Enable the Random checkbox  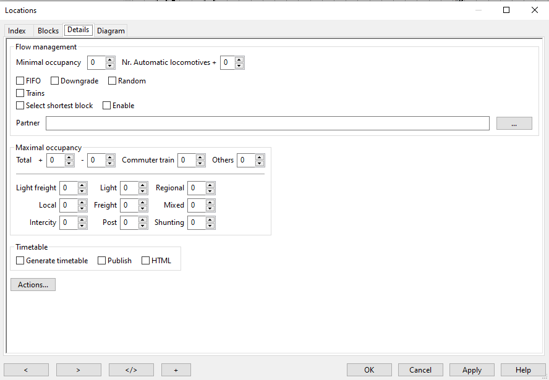[x=113, y=81]
